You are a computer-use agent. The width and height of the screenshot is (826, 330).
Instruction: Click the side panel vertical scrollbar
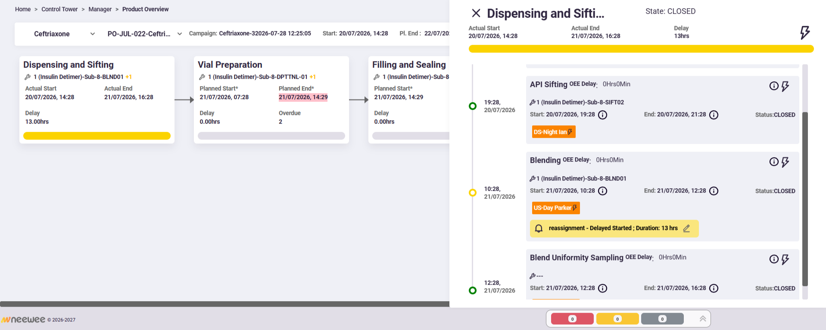[805, 199]
